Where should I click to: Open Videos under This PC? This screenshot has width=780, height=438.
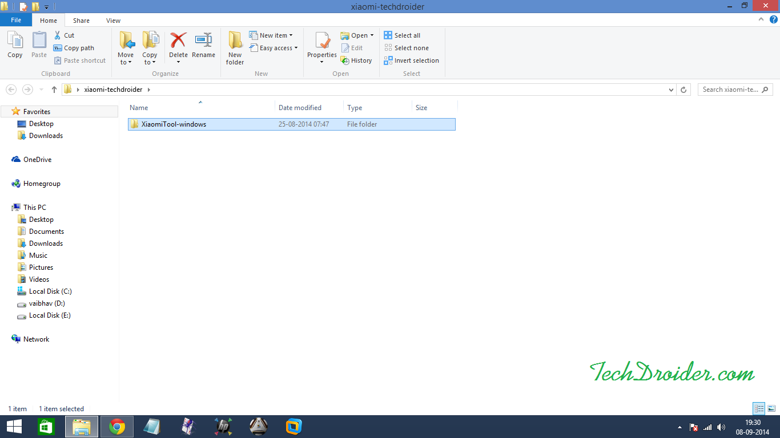[39, 279]
